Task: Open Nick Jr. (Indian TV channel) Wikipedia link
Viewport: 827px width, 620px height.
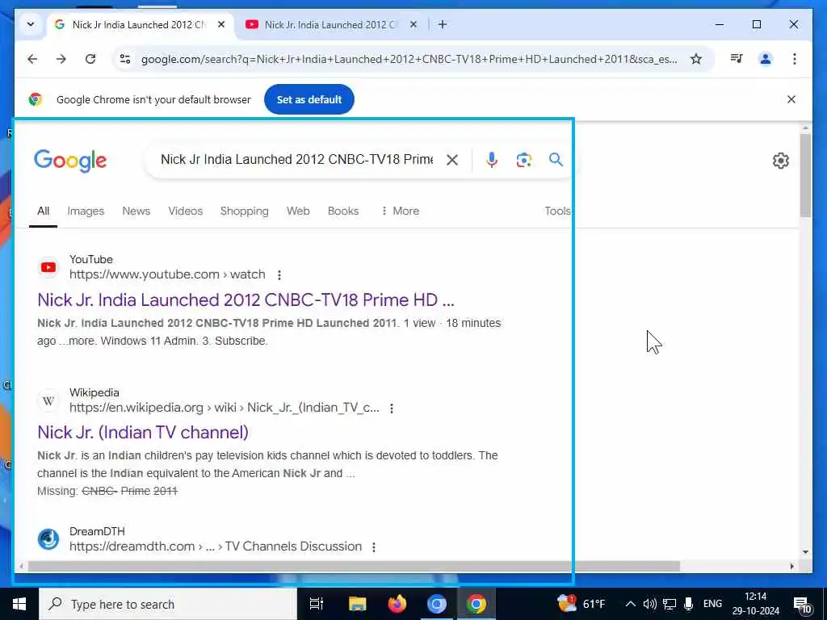Action: (x=142, y=433)
